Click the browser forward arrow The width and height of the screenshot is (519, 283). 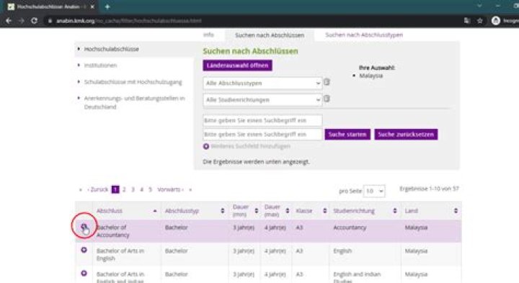22,20
